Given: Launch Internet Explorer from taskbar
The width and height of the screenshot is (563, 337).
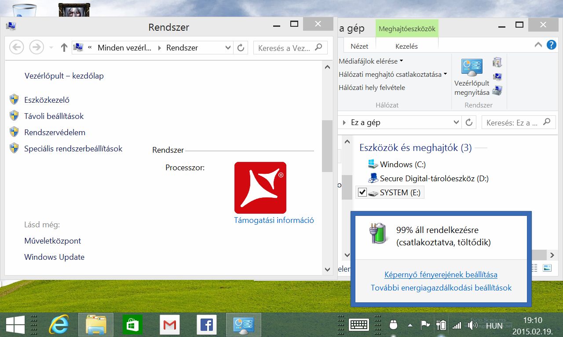Looking at the screenshot, I should (x=59, y=325).
